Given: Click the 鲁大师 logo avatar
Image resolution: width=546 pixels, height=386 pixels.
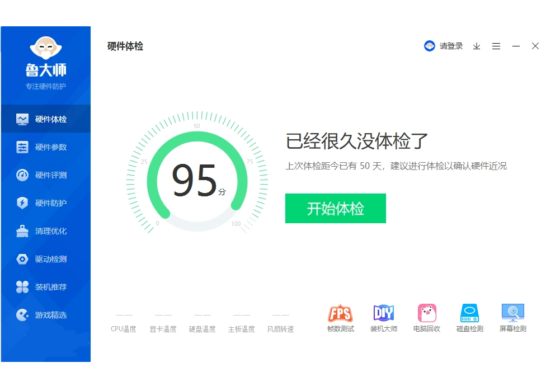Looking at the screenshot, I should (x=46, y=48).
